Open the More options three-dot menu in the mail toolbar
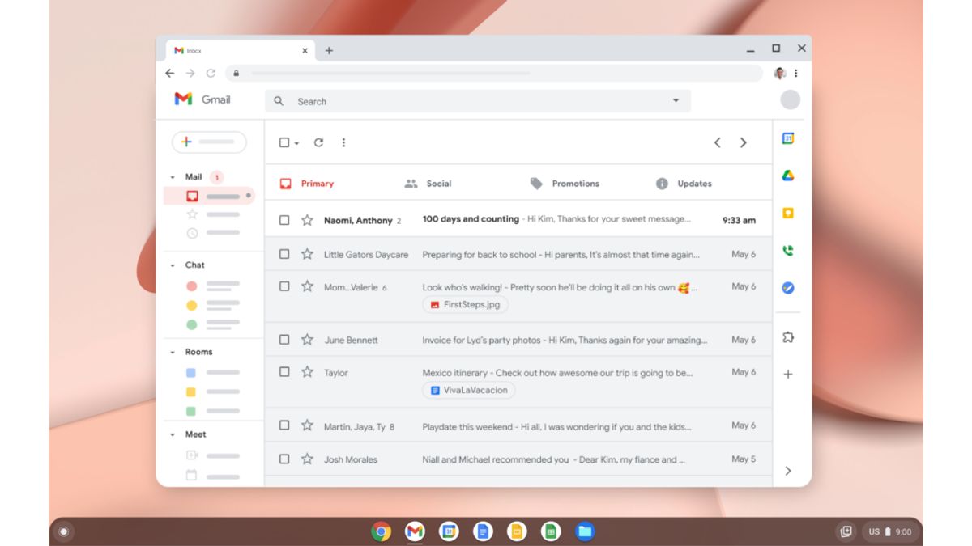 click(x=343, y=142)
